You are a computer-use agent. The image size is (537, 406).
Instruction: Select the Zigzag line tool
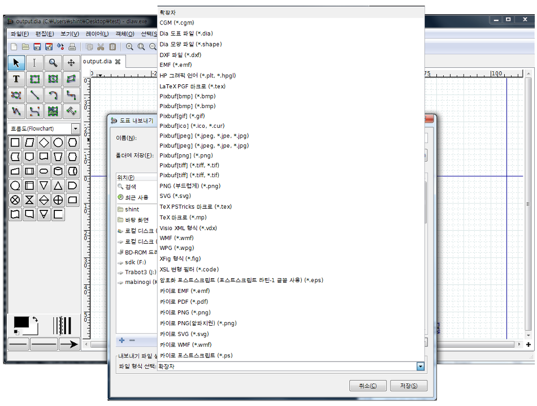tap(71, 95)
